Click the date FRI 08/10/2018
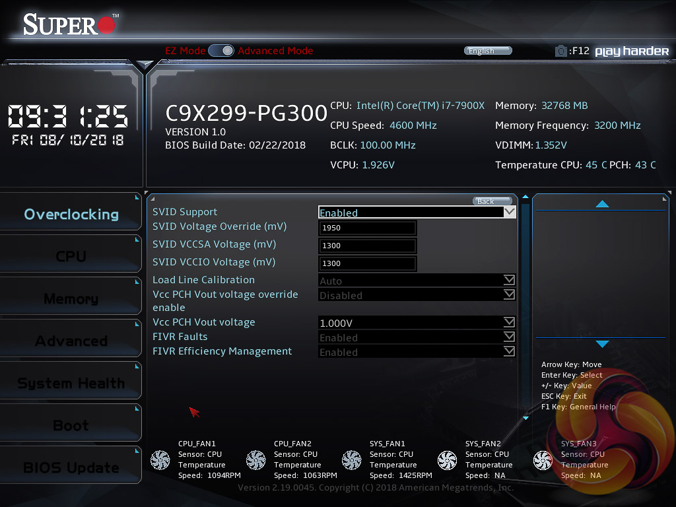 tap(68, 140)
